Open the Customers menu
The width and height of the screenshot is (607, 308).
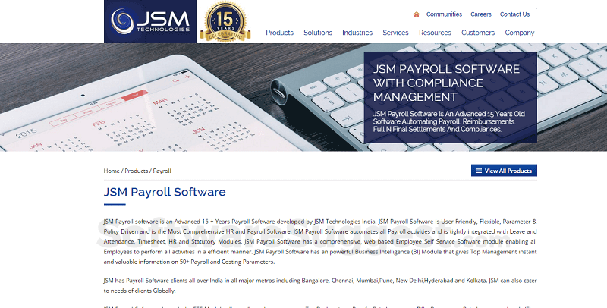[x=478, y=33]
